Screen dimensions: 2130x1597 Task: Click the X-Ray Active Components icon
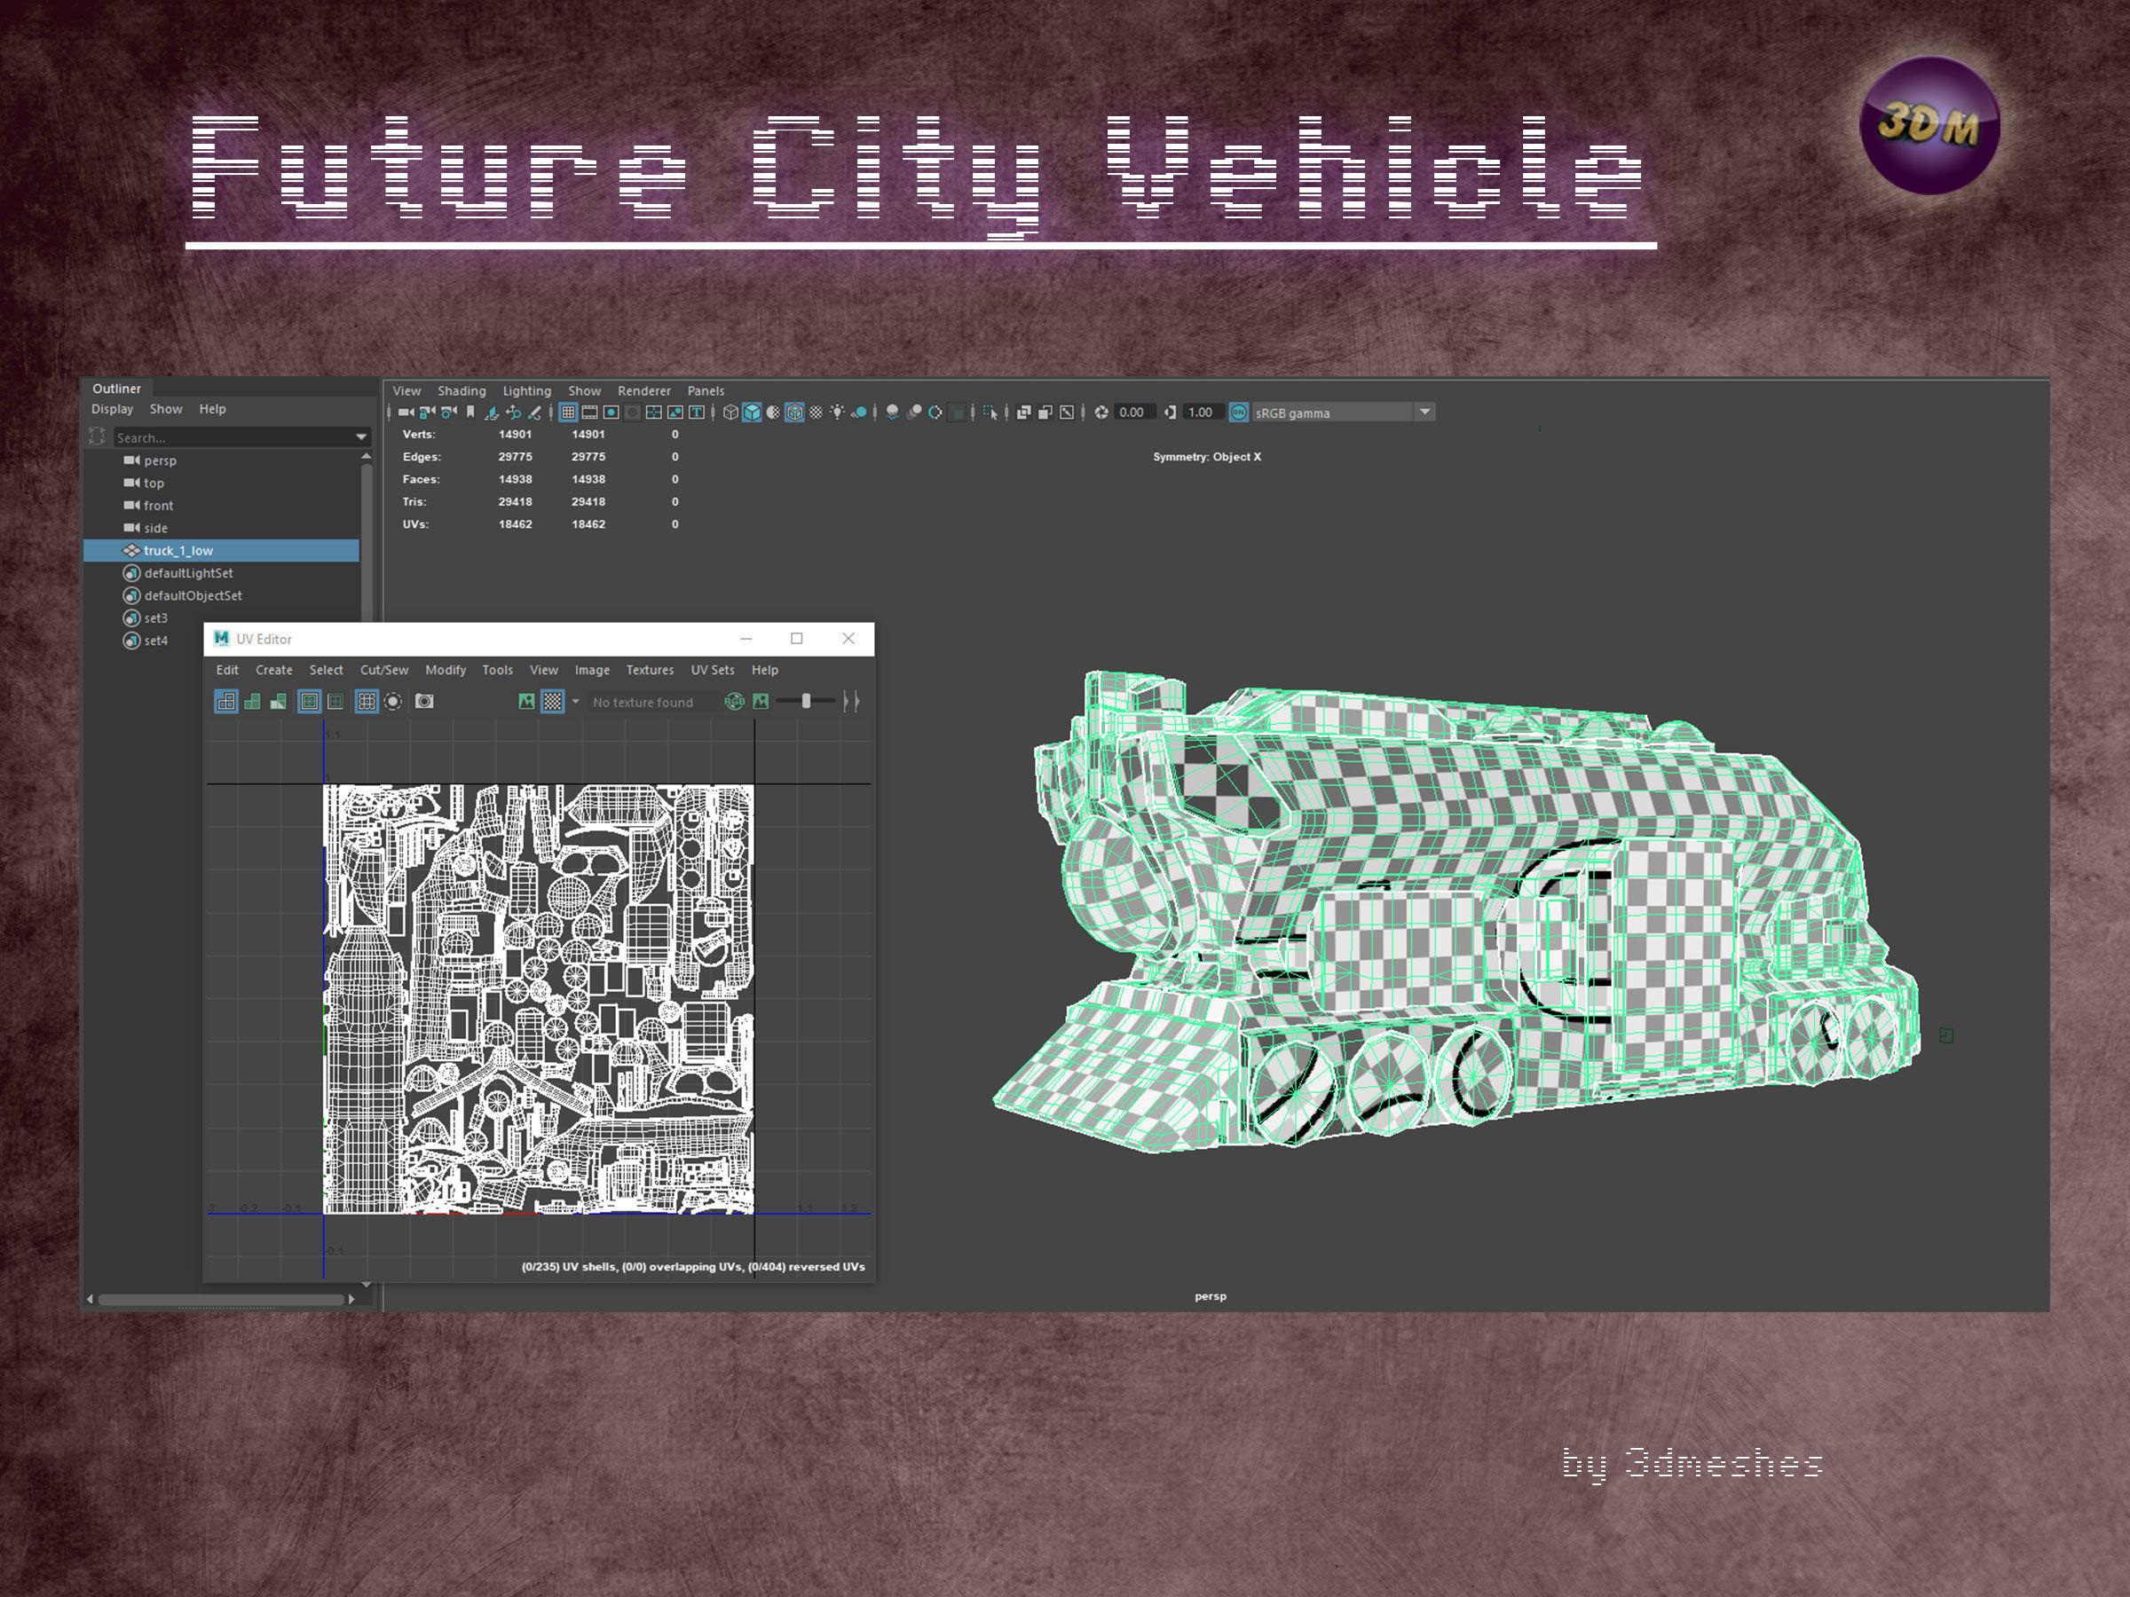(1045, 412)
